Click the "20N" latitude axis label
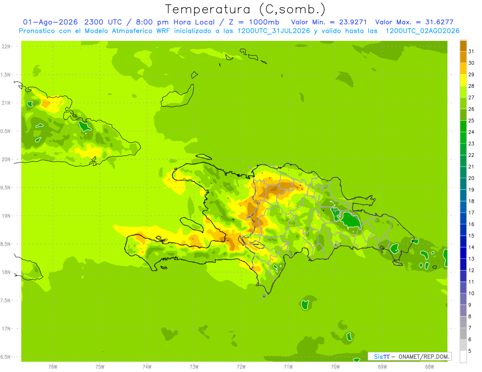 (6, 159)
